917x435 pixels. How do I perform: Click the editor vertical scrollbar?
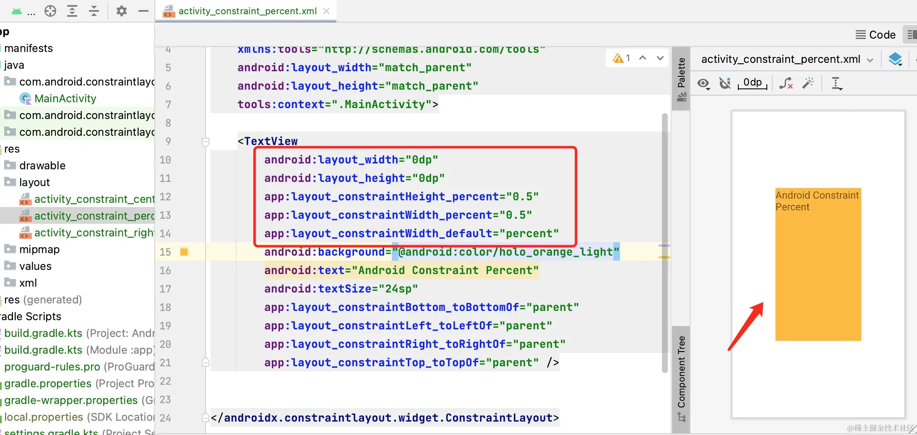tap(664, 243)
